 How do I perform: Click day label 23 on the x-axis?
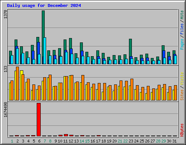(x=131, y=141)
